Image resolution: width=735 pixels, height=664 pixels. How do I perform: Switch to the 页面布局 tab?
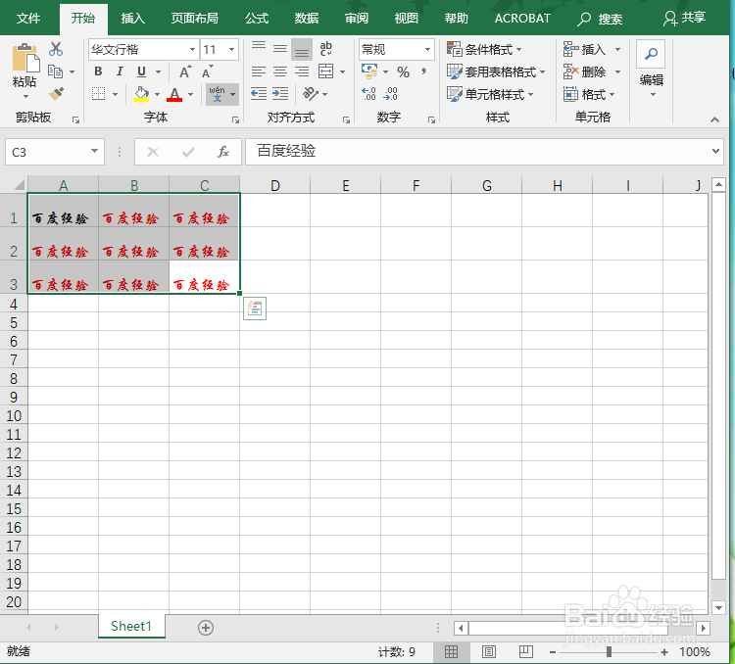point(195,19)
